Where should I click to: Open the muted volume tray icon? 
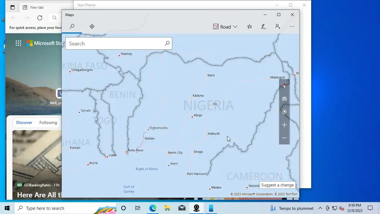342,208
